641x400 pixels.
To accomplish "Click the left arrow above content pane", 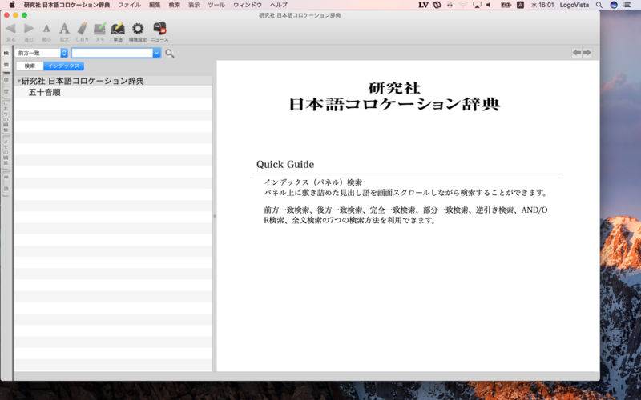I will click(577, 53).
